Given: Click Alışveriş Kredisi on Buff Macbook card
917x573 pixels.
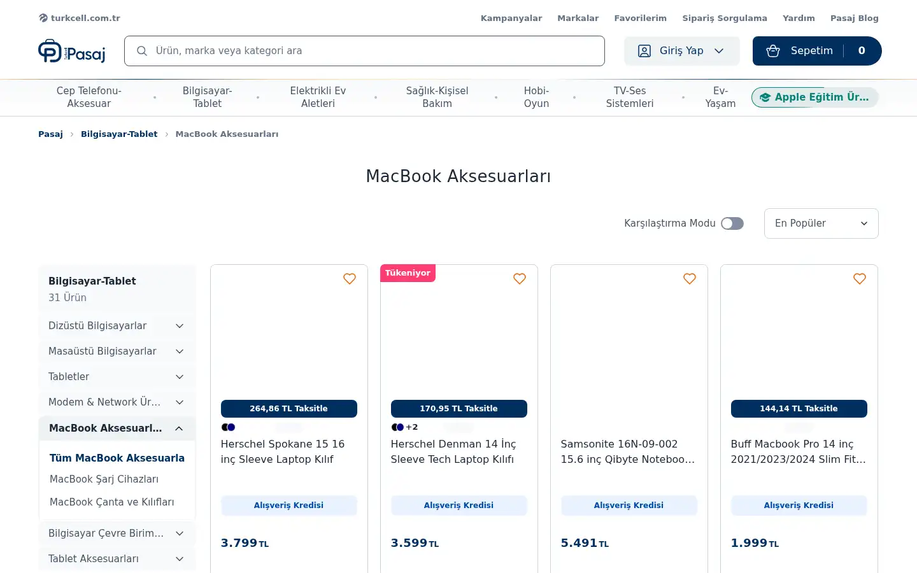Looking at the screenshot, I should 799,506.
